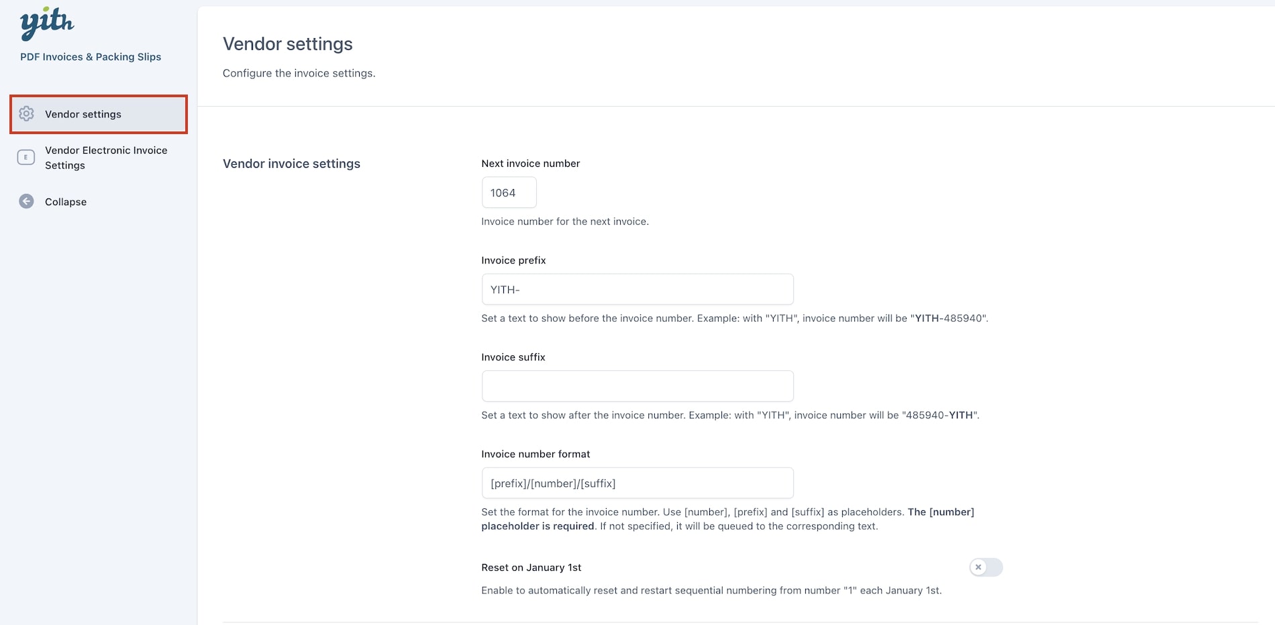This screenshot has width=1275, height=625.
Task: Toggle Reset on January 1st switch
Action: 986,567
